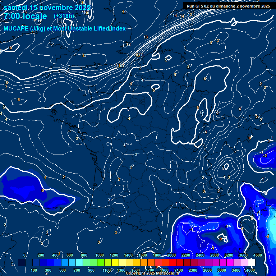The width and height of the screenshot is (276, 276).
Task: Click the '1000' legend value
Action: point(100,255)
